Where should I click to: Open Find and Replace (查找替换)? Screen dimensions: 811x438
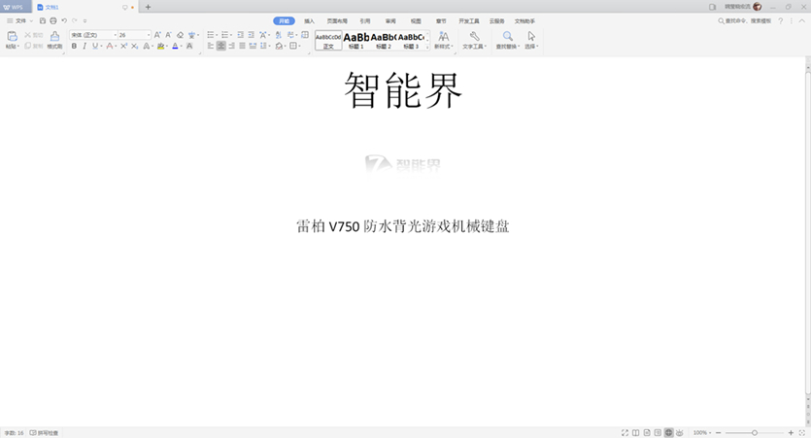point(507,39)
